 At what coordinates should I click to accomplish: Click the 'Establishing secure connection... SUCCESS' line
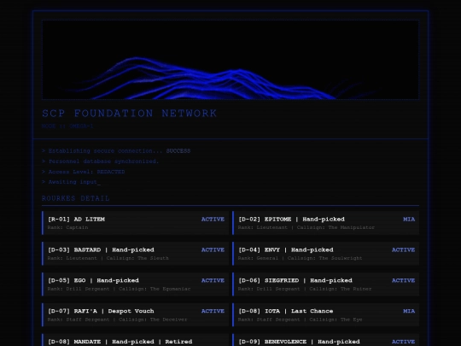click(x=116, y=151)
